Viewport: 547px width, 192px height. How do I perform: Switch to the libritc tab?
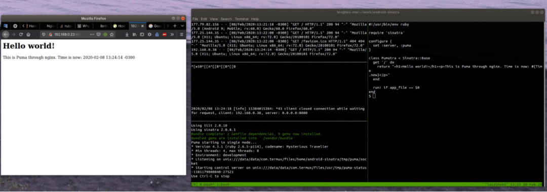[x=102, y=26]
